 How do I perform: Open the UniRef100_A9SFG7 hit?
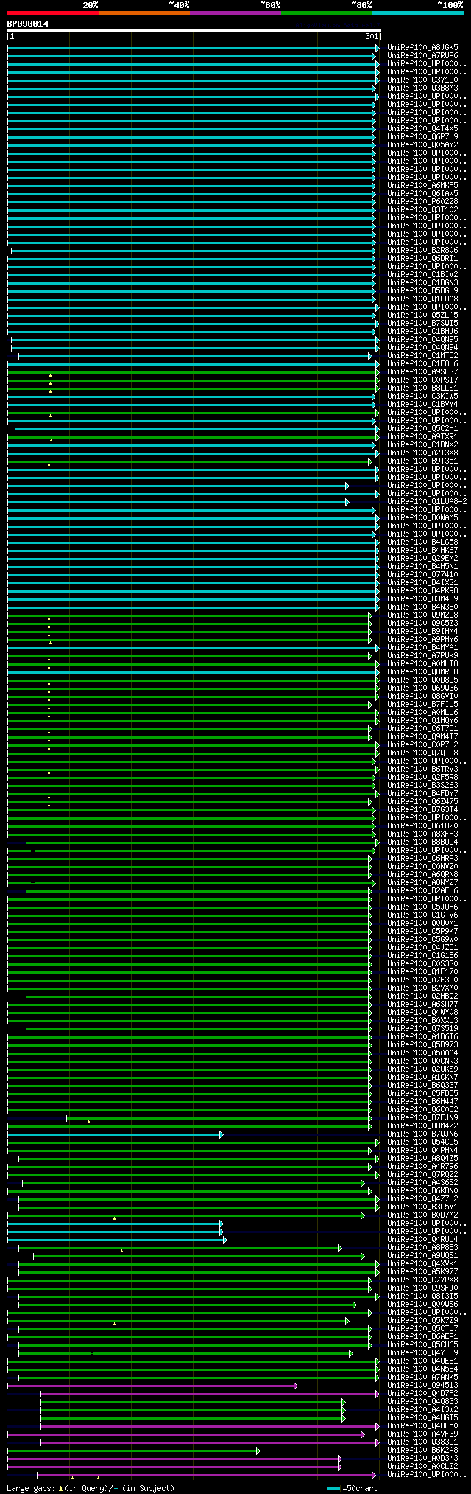point(422,371)
